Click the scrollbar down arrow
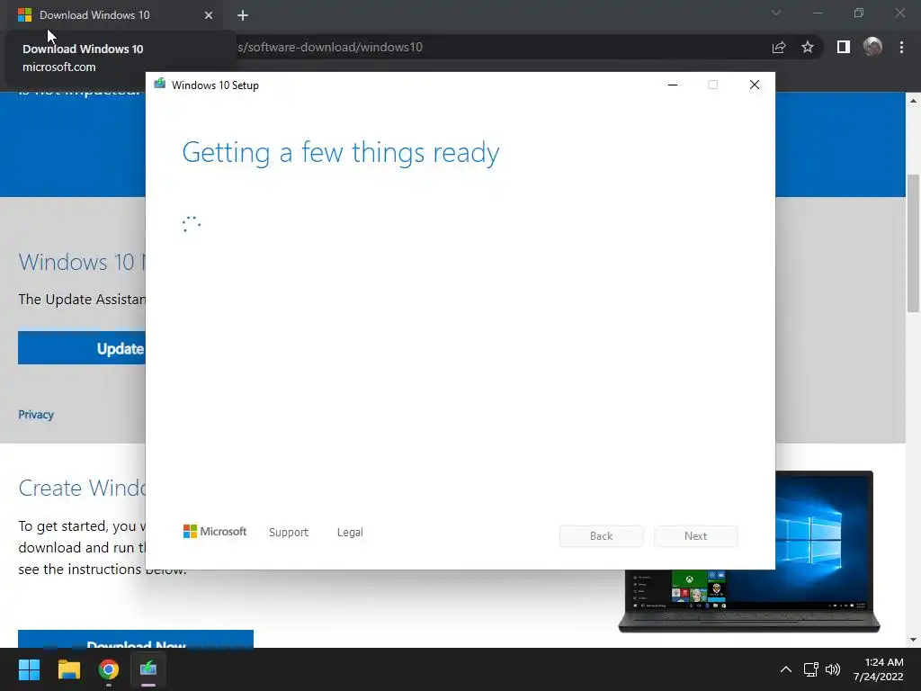The height and width of the screenshot is (691, 921). (914, 640)
